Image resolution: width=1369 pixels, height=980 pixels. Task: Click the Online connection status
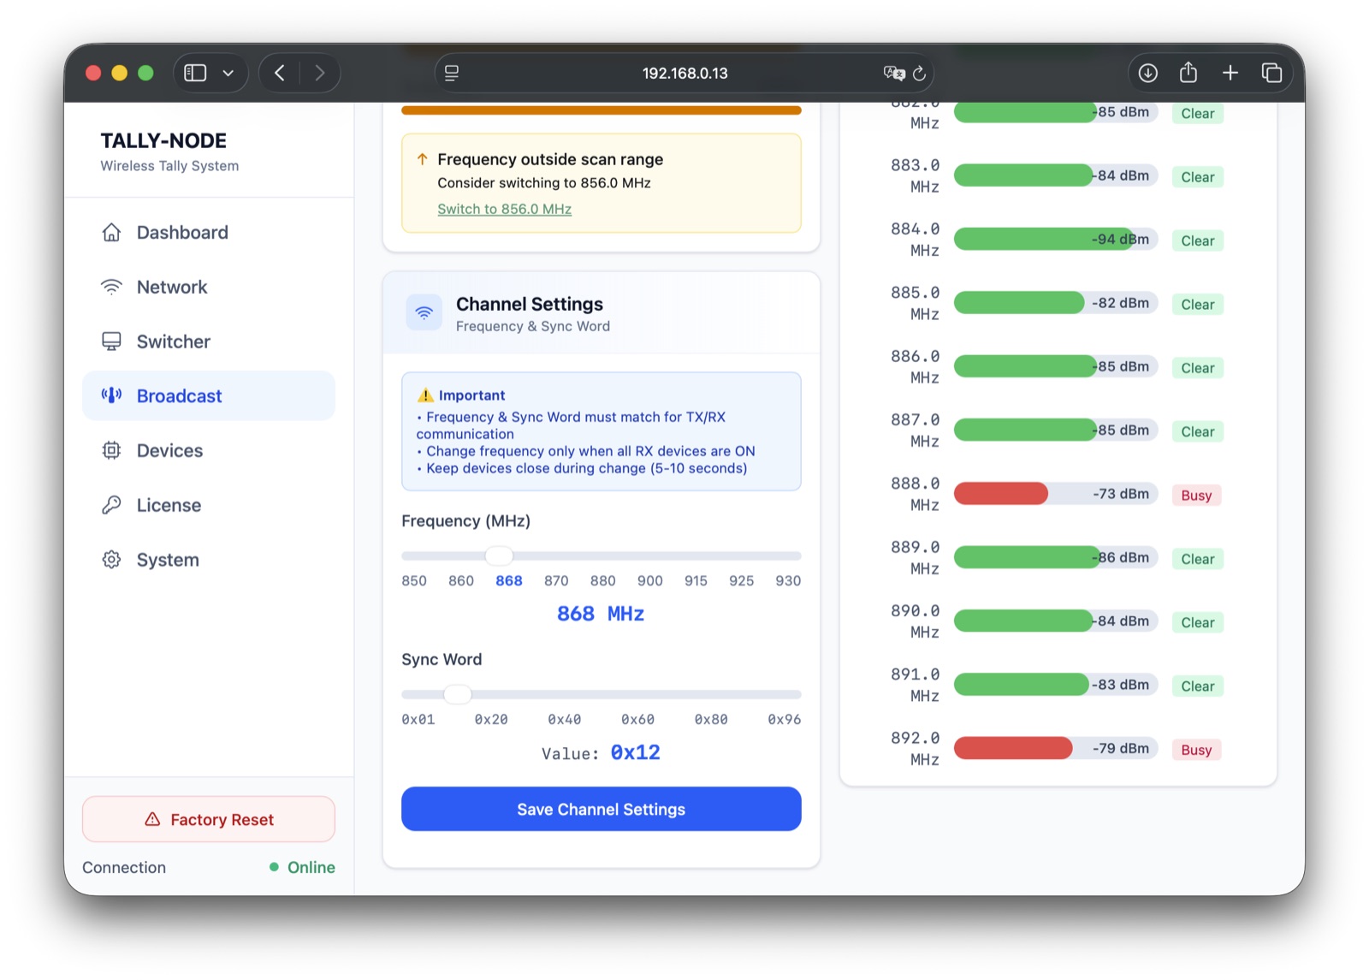pos(302,867)
